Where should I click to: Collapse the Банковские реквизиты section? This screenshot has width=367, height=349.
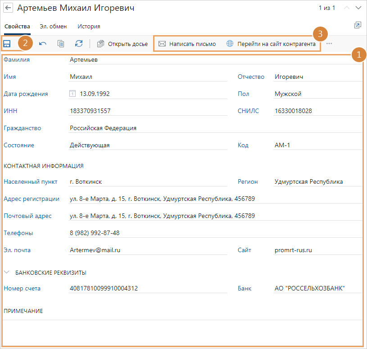[7, 272]
